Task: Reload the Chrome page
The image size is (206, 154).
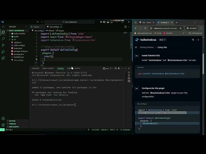Action: click(145, 28)
